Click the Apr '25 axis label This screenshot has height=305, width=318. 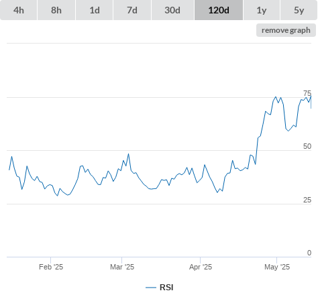coord(201,267)
